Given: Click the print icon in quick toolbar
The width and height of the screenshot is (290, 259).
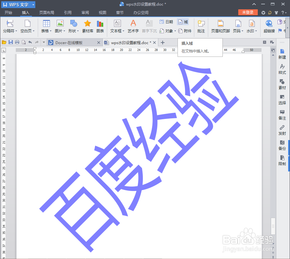Looking at the screenshot, I should pos(17,42).
